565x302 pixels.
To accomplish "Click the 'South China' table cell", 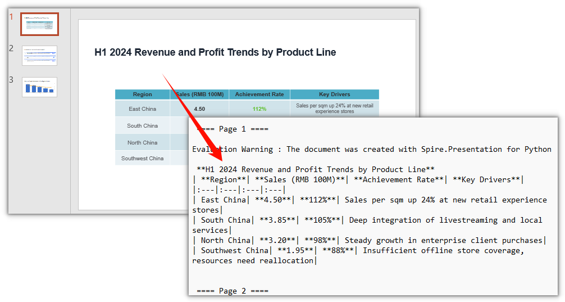I will 142,125.
